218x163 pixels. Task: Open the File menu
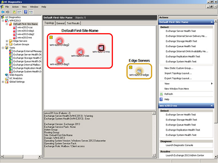coord(7,7)
